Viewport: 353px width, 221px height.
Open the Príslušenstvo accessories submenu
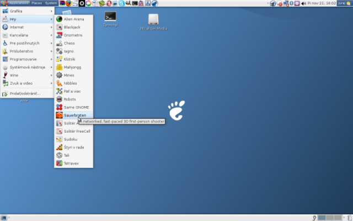pyautogui.click(x=27, y=51)
